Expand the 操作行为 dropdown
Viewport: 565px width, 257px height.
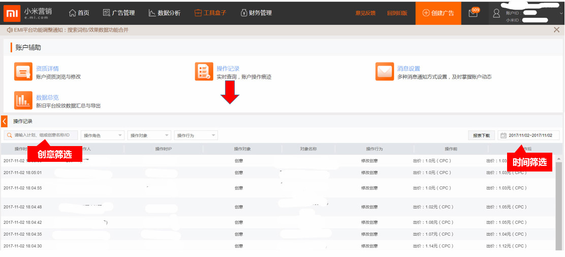point(196,135)
